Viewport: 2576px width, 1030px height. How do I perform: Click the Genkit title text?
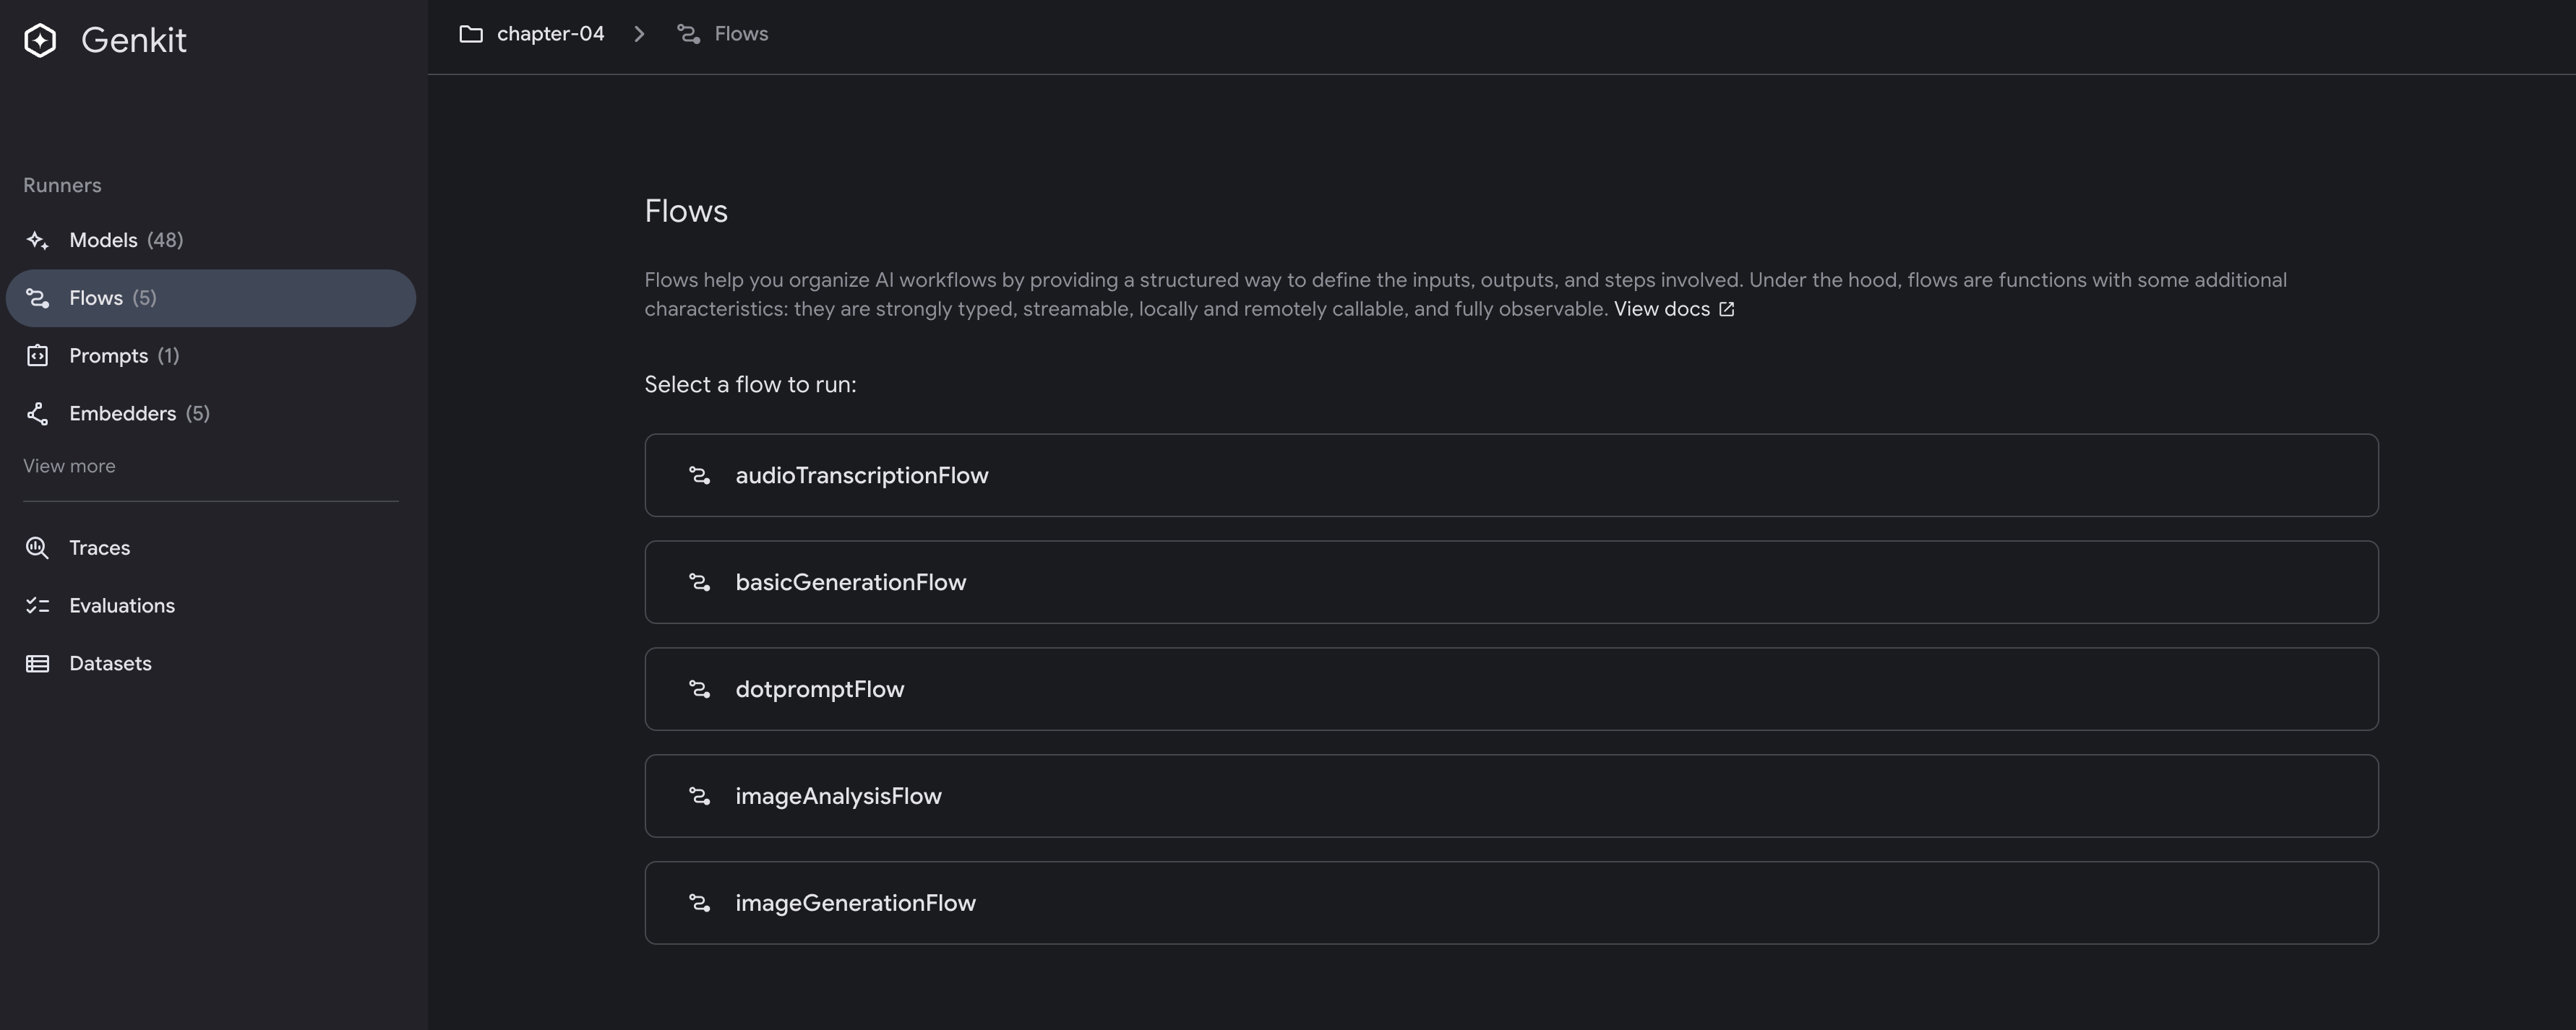click(x=134, y=40)
